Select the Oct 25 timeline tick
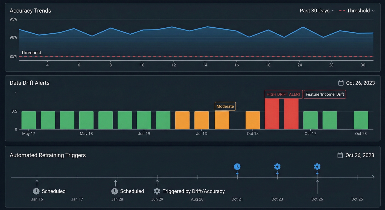The height and width of the screenshot is (210, 385). coord(357,177)
